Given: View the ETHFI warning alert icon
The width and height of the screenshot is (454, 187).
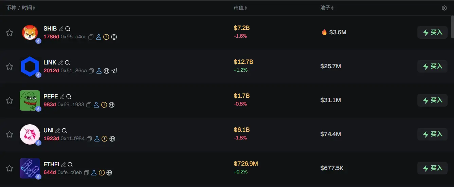Looking at the screenshot, I should pos(102,173).
